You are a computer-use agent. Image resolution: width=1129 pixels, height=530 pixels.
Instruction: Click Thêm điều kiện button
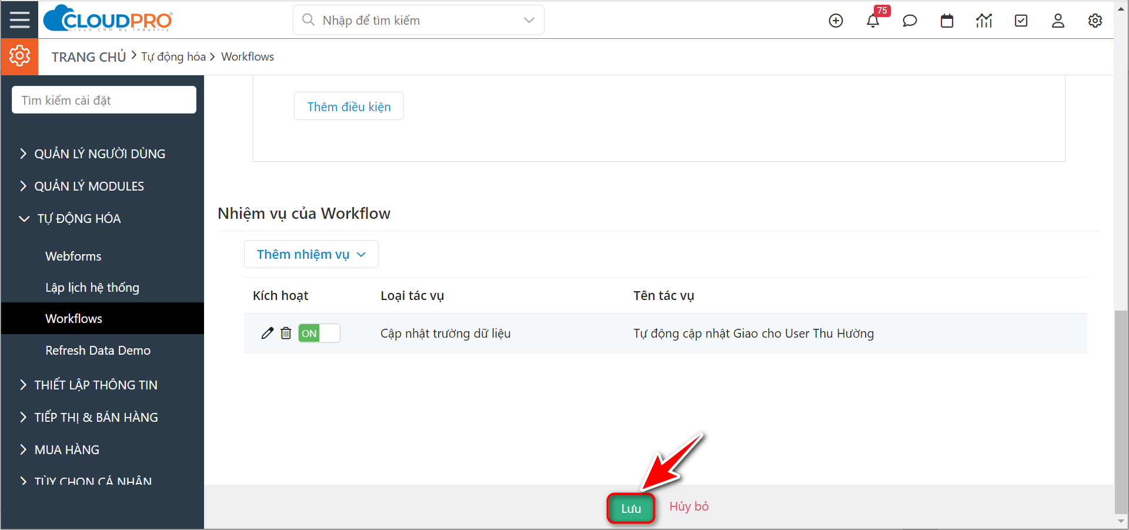coord(349,106)
